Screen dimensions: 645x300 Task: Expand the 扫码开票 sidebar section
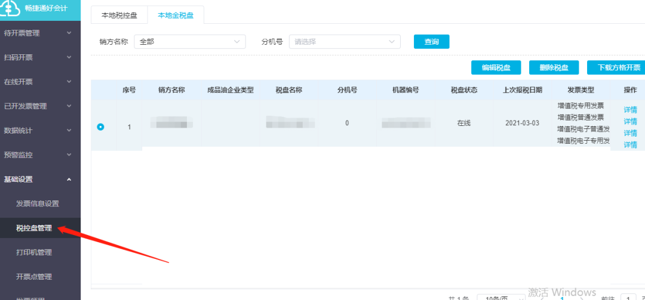coord(39,57)
